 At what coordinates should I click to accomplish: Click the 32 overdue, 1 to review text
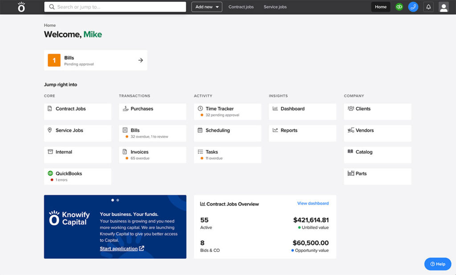(x=149, y=137)
